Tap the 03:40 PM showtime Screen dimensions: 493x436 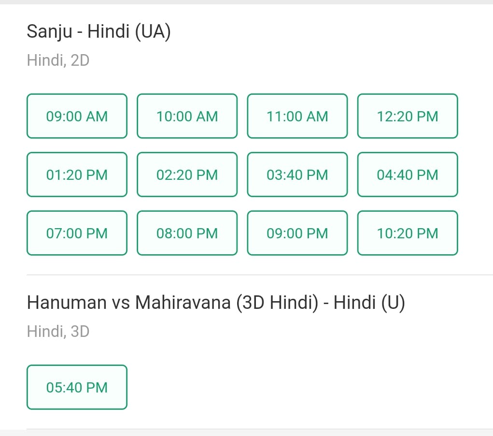tap(297, 174)
